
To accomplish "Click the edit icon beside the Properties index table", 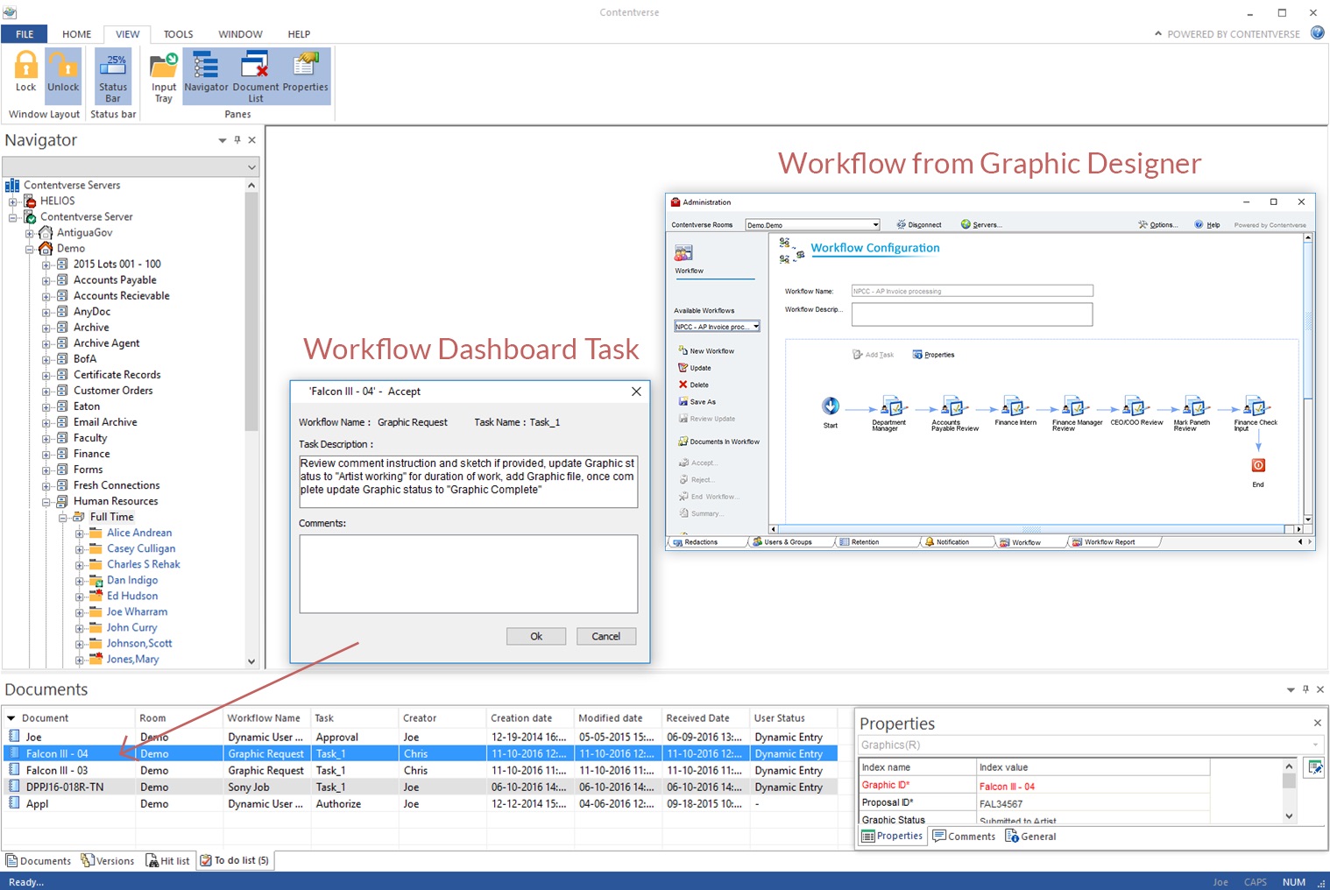I will [x=1314, y=767].
